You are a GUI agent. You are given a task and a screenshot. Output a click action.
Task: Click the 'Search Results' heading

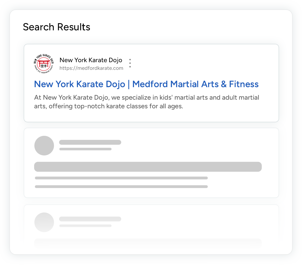pos(57,27)
